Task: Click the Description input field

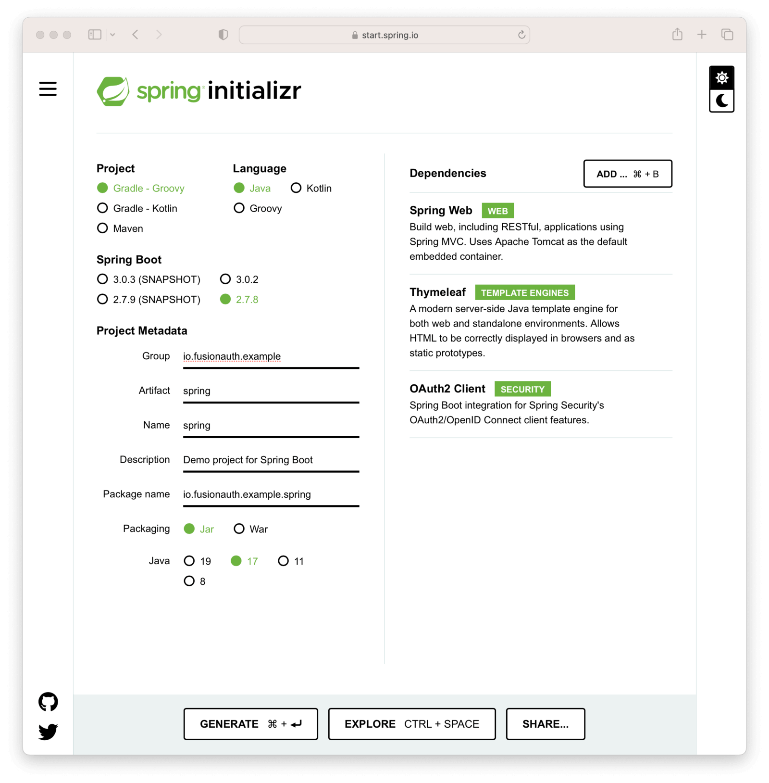Action: click(271, 460)
